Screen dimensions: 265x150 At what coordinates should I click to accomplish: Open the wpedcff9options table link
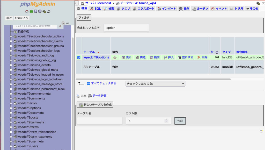[96, 57]
